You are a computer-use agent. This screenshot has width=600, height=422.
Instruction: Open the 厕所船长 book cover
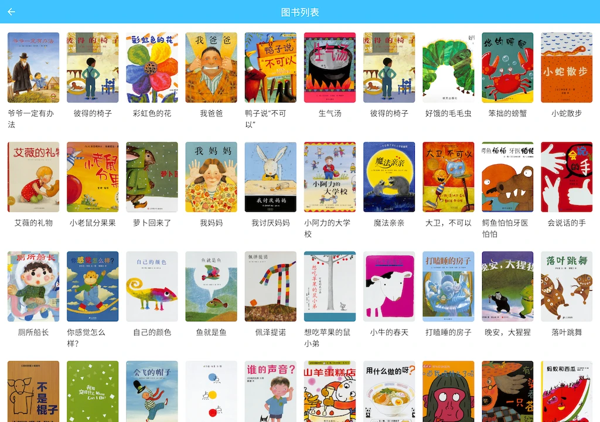[33, 287]
